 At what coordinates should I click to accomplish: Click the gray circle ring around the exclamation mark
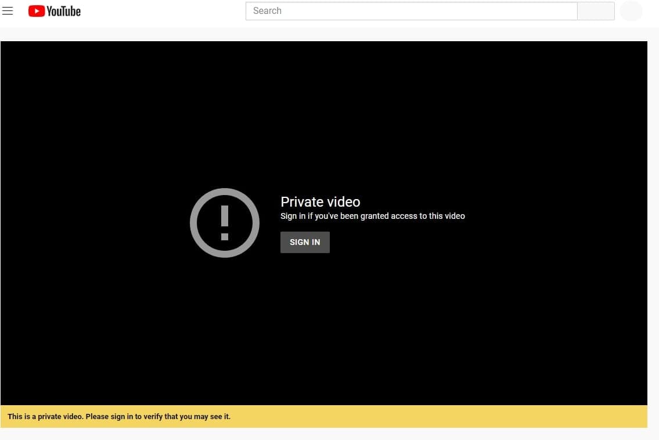tap(195, 223)
